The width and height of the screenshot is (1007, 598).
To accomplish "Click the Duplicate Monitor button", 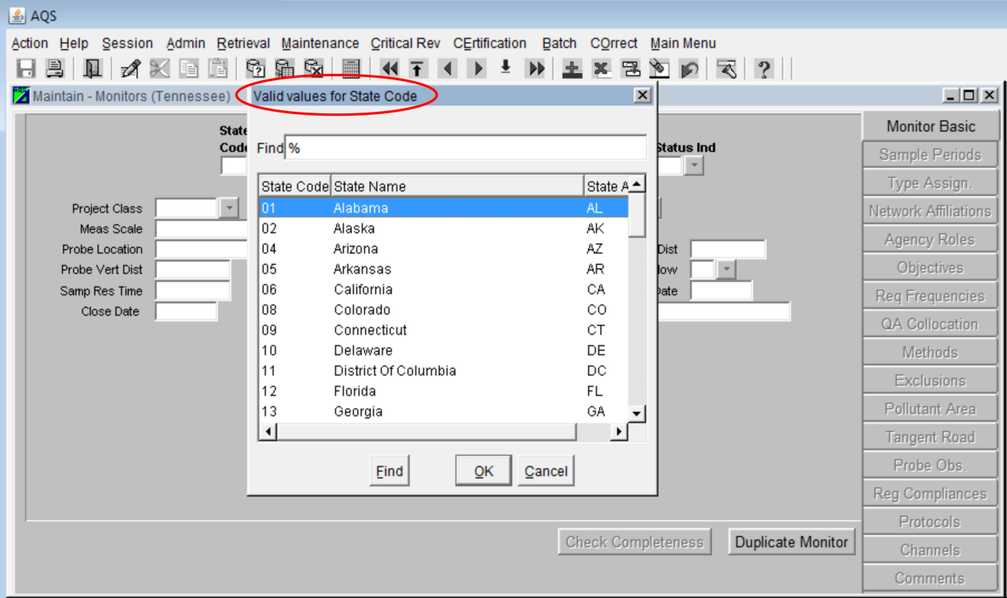I will (x=791, y=542).
